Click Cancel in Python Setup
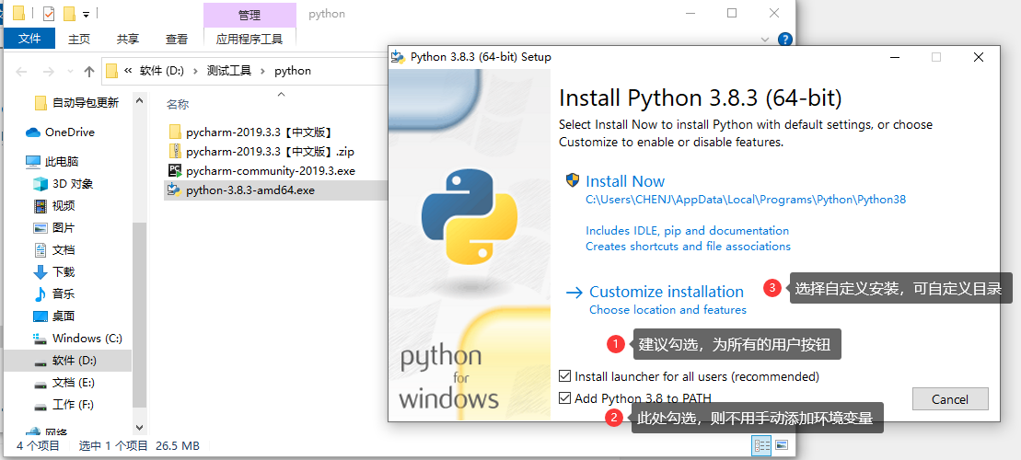The width and height of the screenshot is (1021, 460). [950, 399]
